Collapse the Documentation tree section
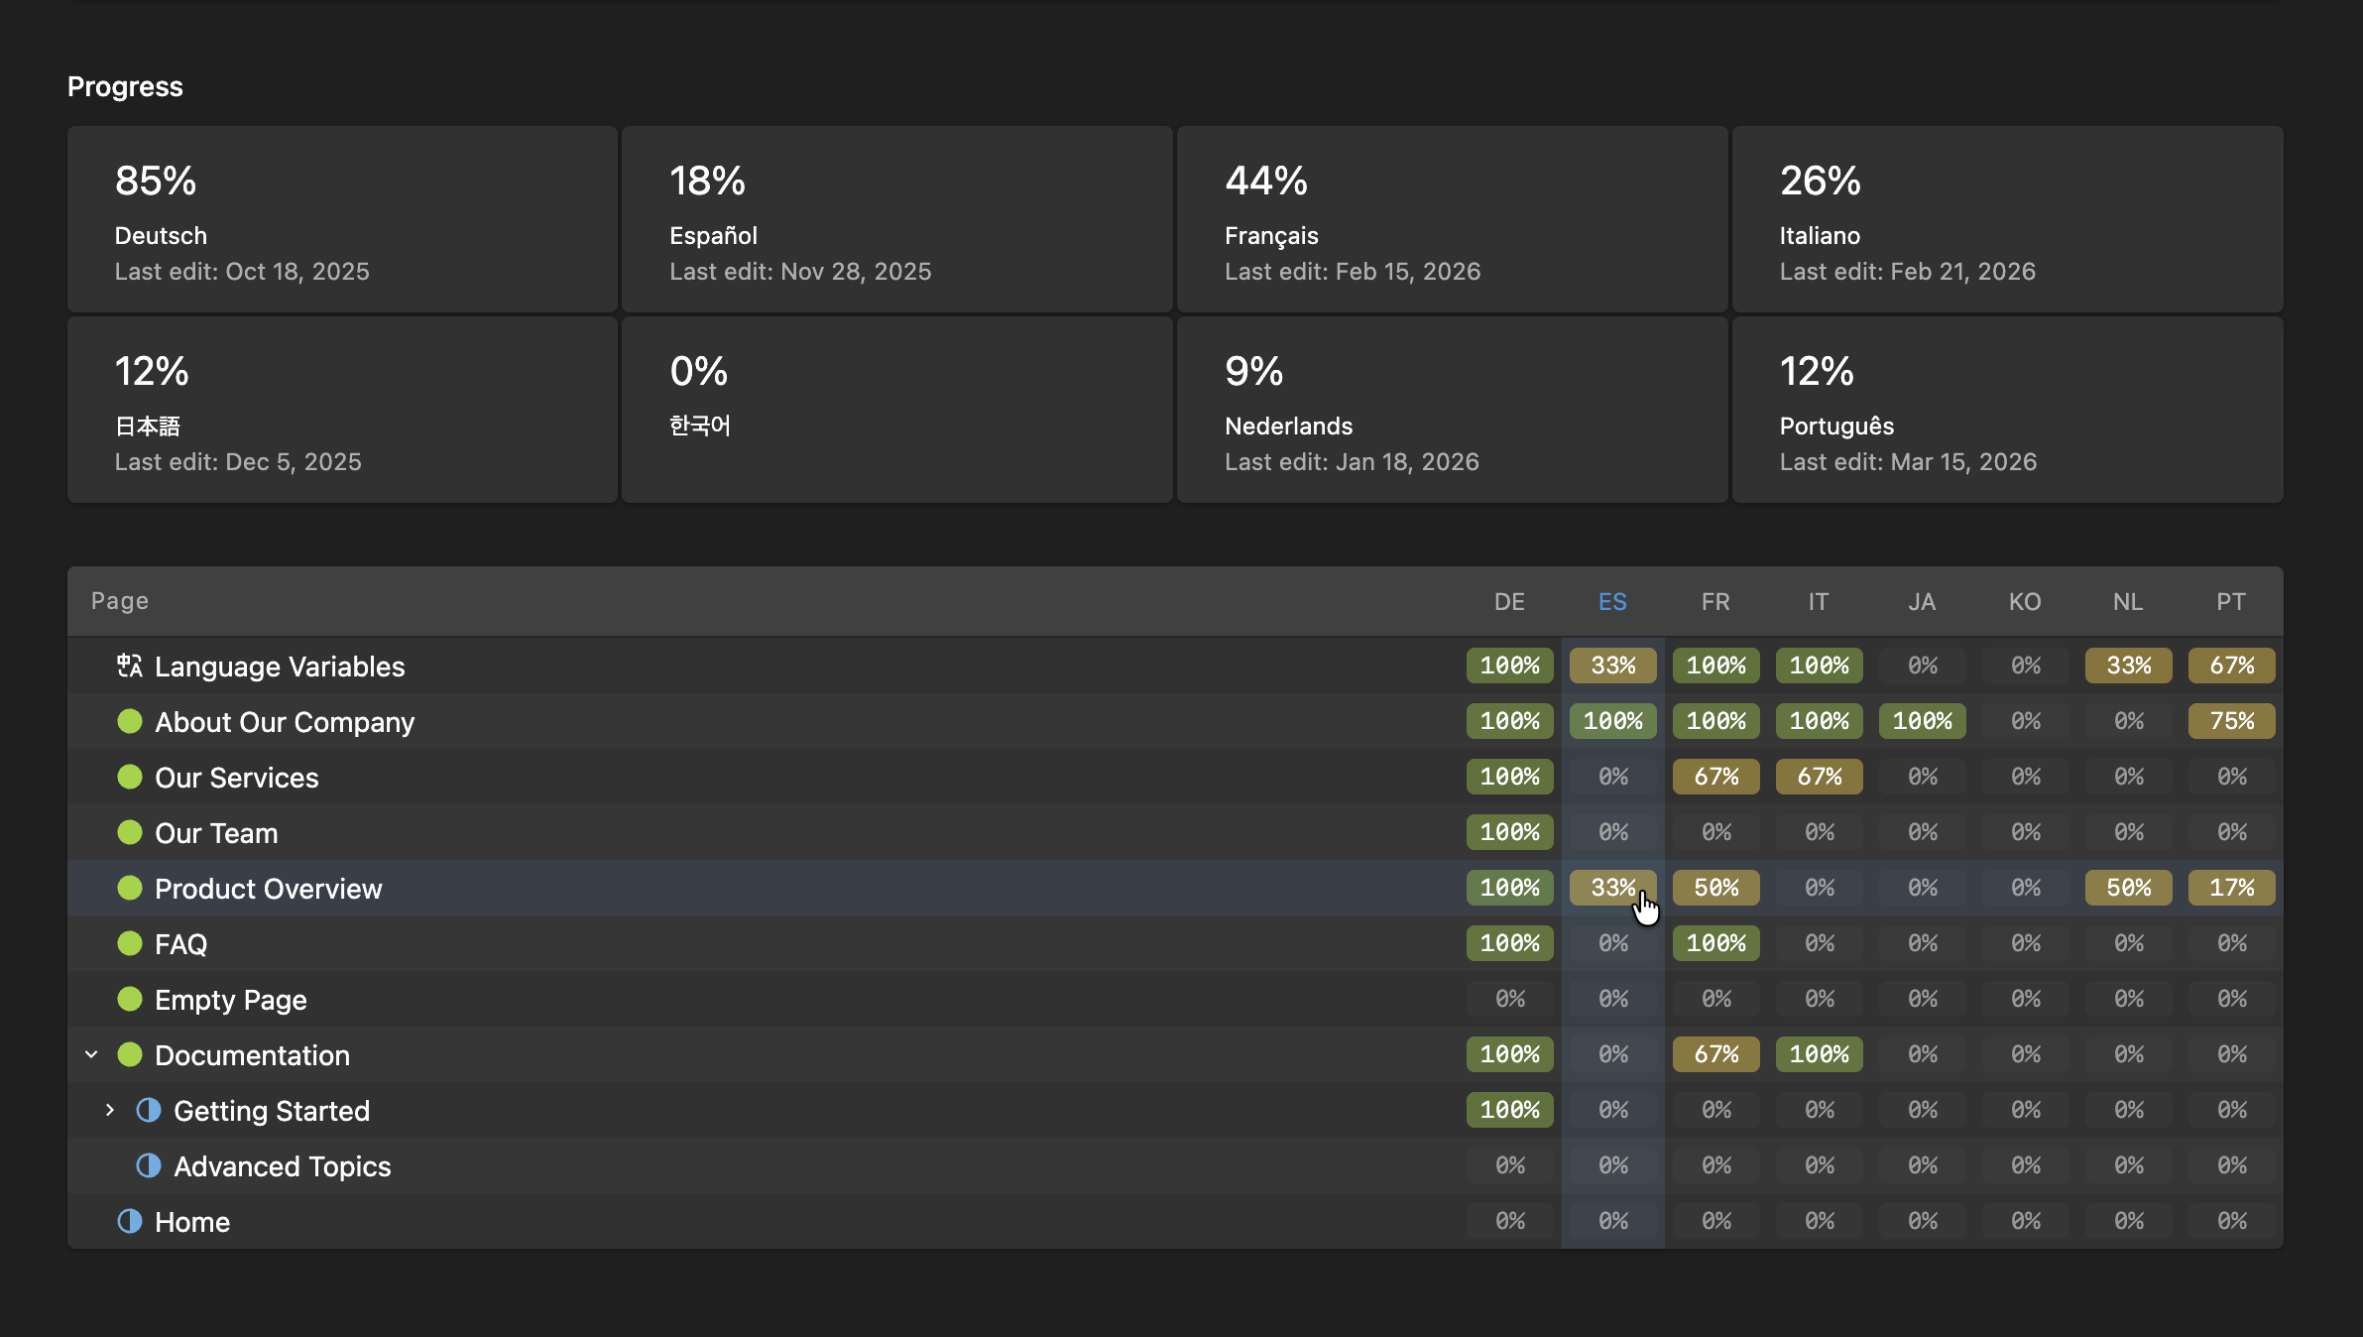The image size is (2363, 1337). pos(91,1054)
